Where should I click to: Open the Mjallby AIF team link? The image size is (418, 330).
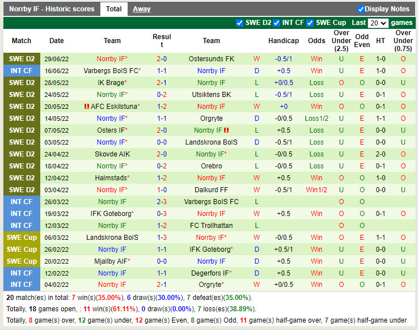(111, 261)
